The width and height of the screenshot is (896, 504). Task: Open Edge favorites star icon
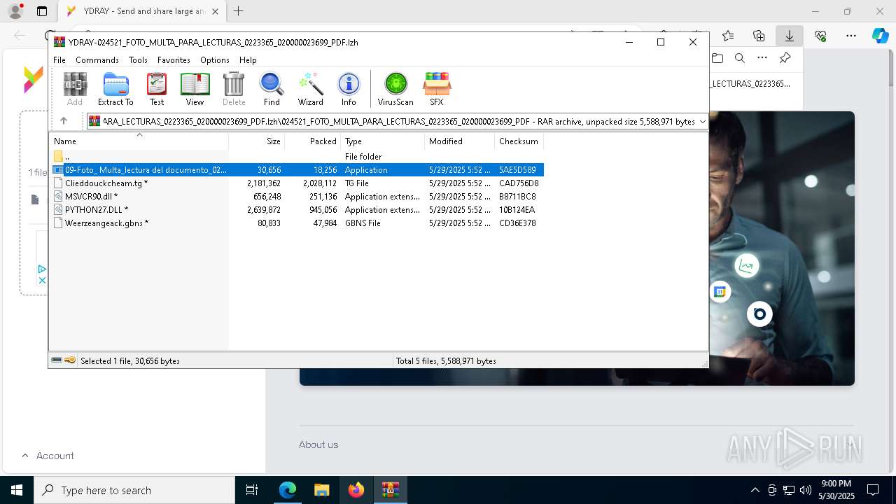click(x=728, y=36)
